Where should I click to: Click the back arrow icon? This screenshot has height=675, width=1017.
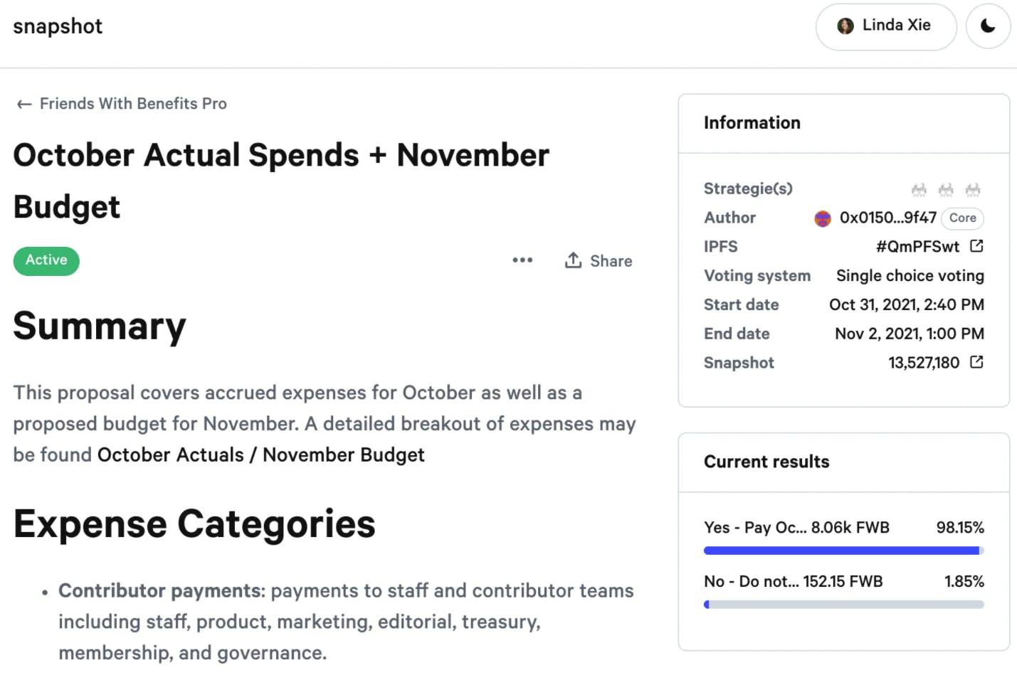24,105
